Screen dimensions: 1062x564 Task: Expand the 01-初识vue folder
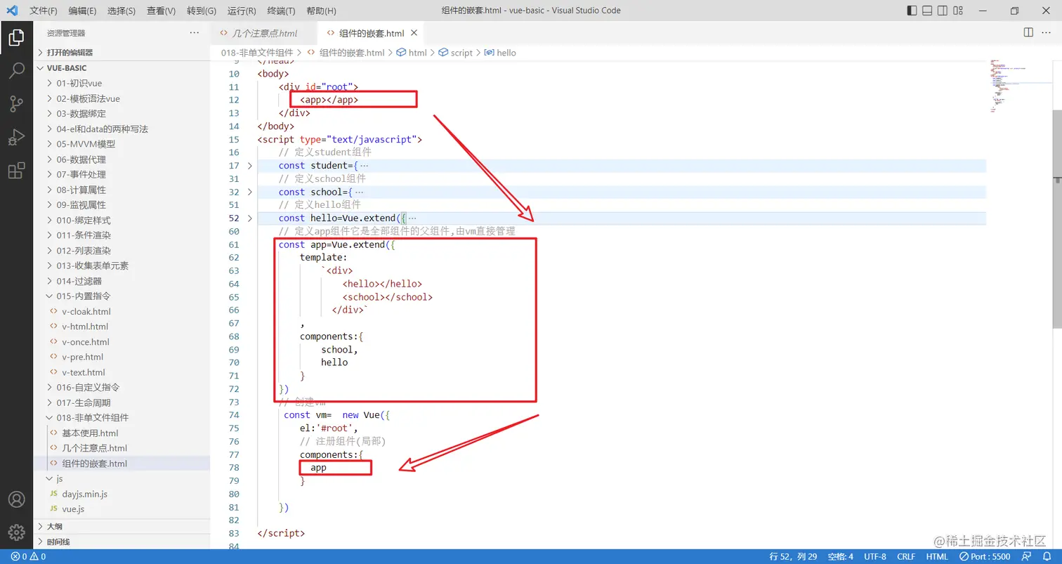click(x=122, y=84)
